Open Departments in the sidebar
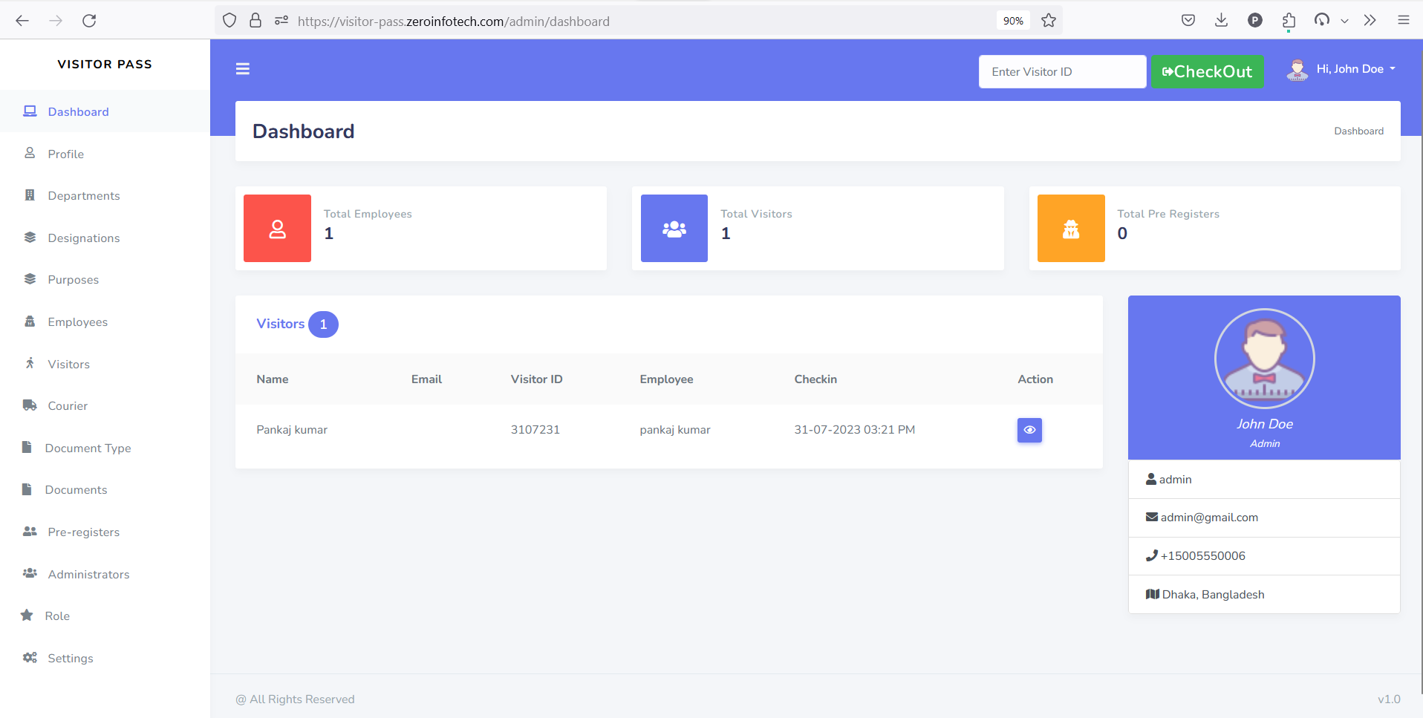The image size is (1423, 718). point(83,196)
